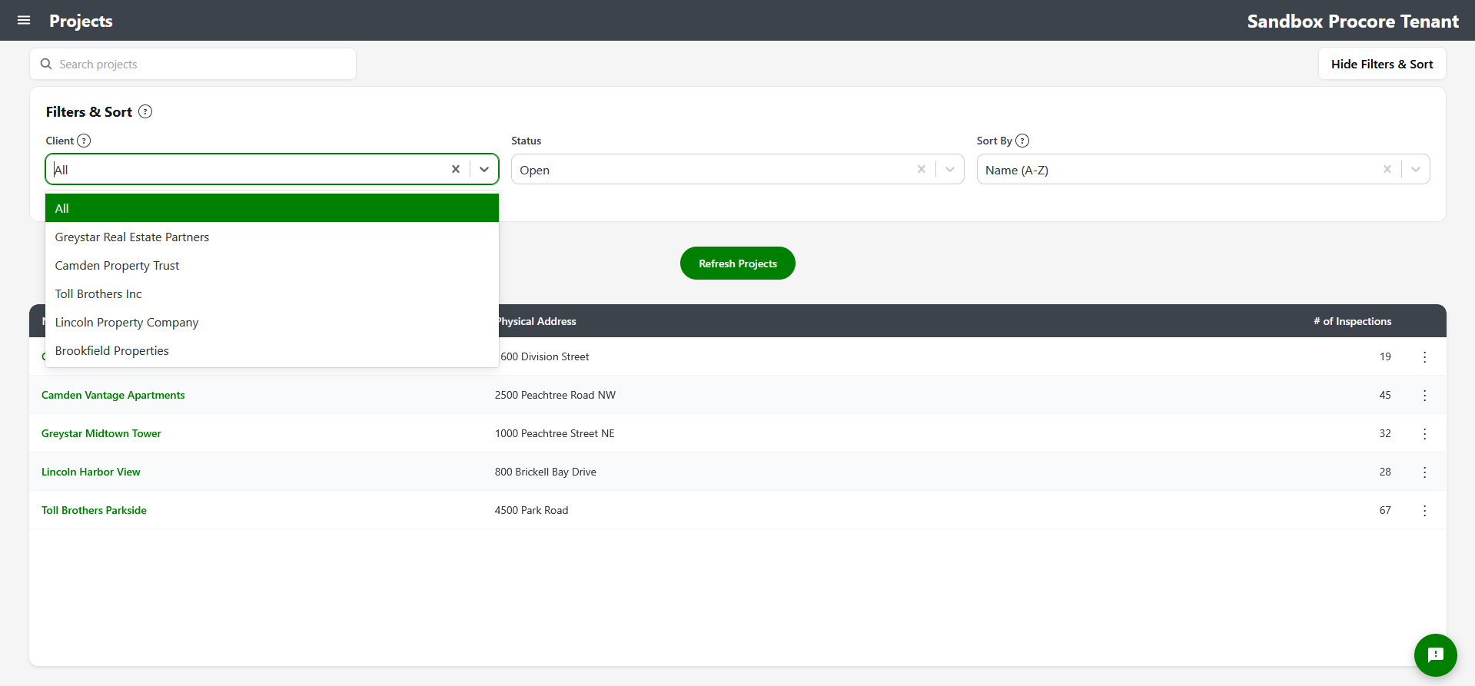Select the All client option

pos(272,208)
